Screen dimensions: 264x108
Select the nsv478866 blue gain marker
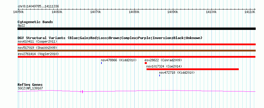[x=101, y=63]
